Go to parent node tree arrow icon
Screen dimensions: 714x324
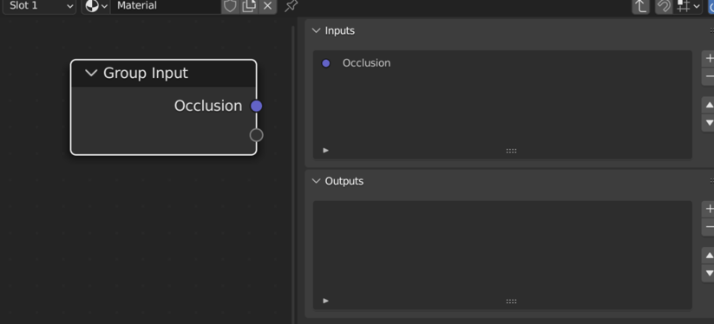640,6
